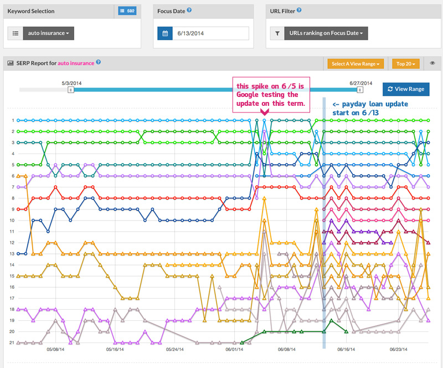Open the Focus Date help icon
Image resolution: width=443 pixels, height=368 pixels.
[x=189, y=10]
